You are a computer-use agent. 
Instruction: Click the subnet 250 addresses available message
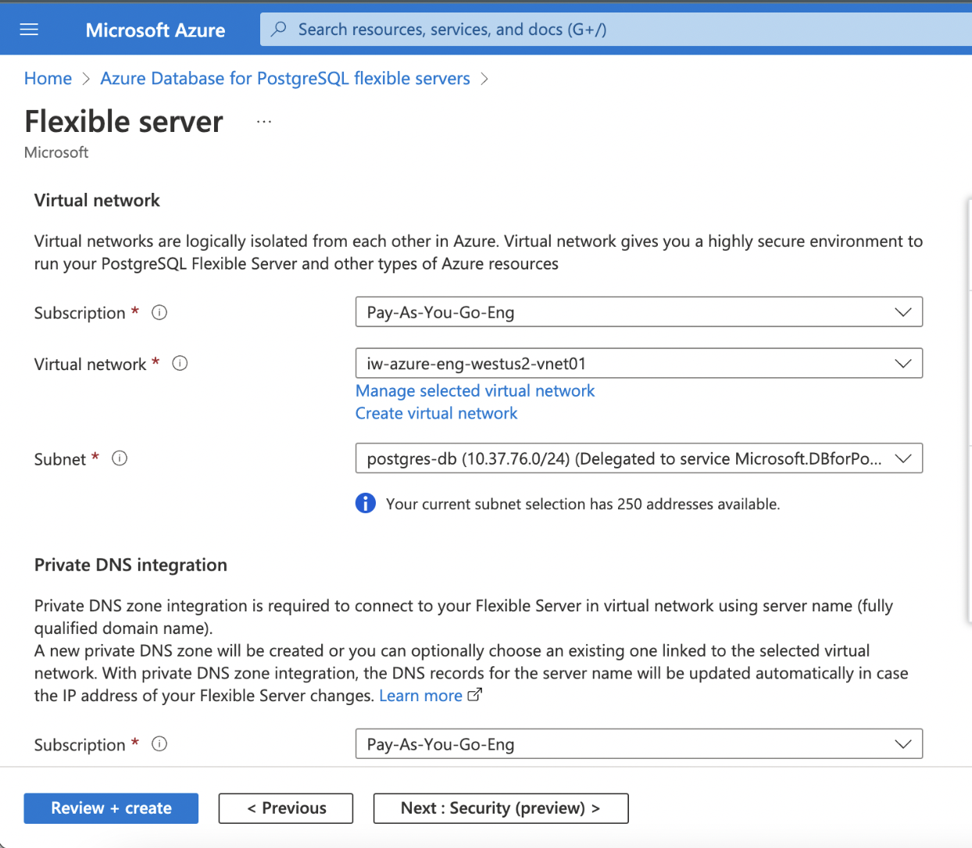coord(583,504)
